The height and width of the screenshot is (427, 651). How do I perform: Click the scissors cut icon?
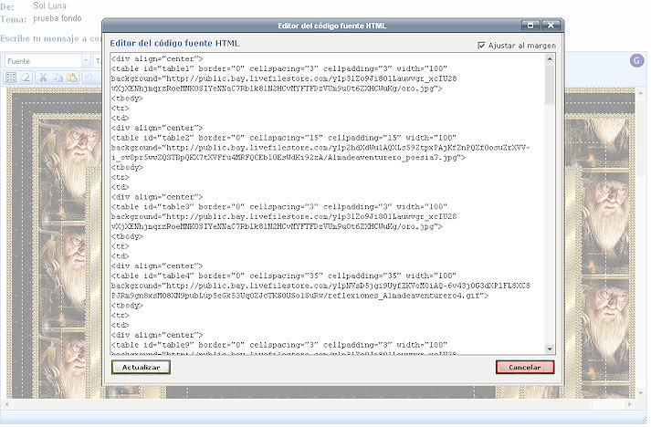pos(43,78)
